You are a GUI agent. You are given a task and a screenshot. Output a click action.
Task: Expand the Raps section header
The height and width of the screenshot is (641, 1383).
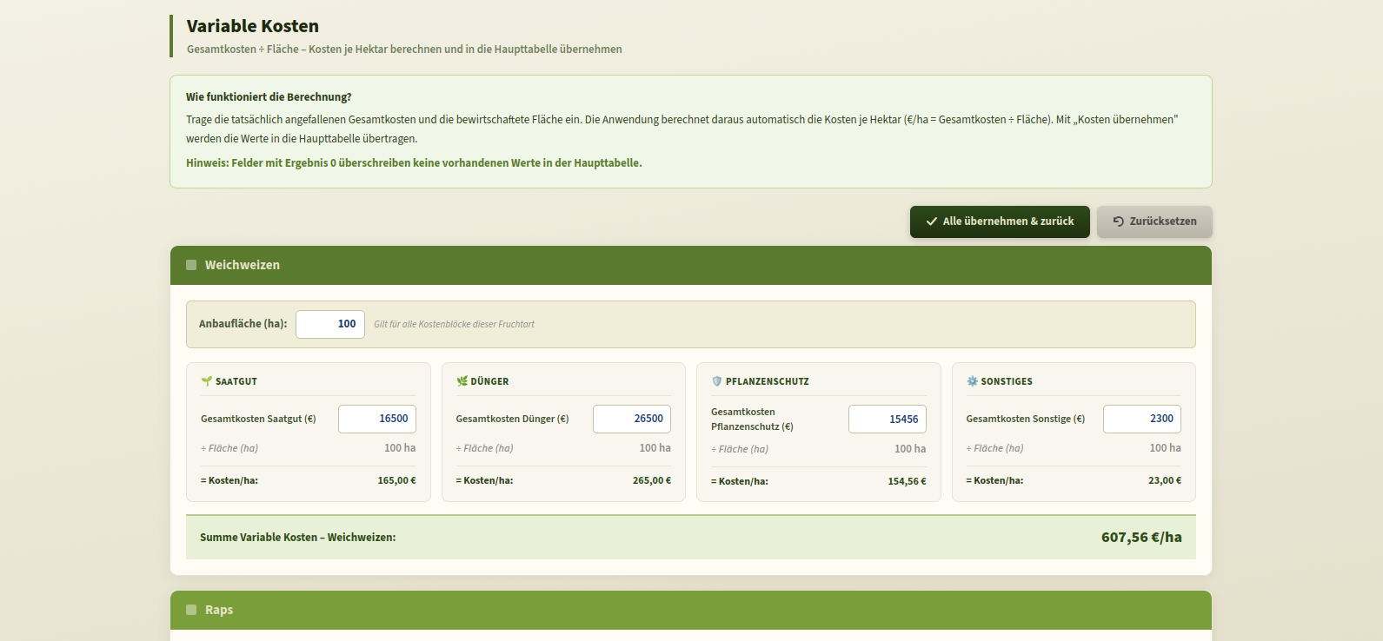coord(690,610)
